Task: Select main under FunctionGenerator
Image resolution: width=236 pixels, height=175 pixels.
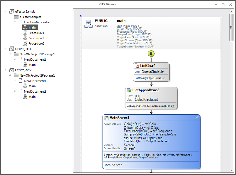Action: pyautogui.click(x=30, y=27)
